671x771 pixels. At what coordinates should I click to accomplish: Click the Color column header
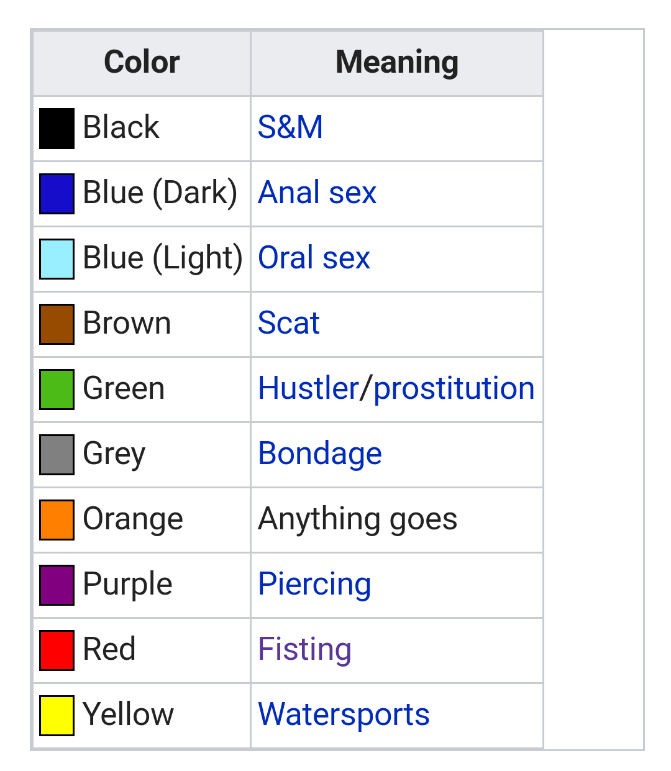click(142, 62)
